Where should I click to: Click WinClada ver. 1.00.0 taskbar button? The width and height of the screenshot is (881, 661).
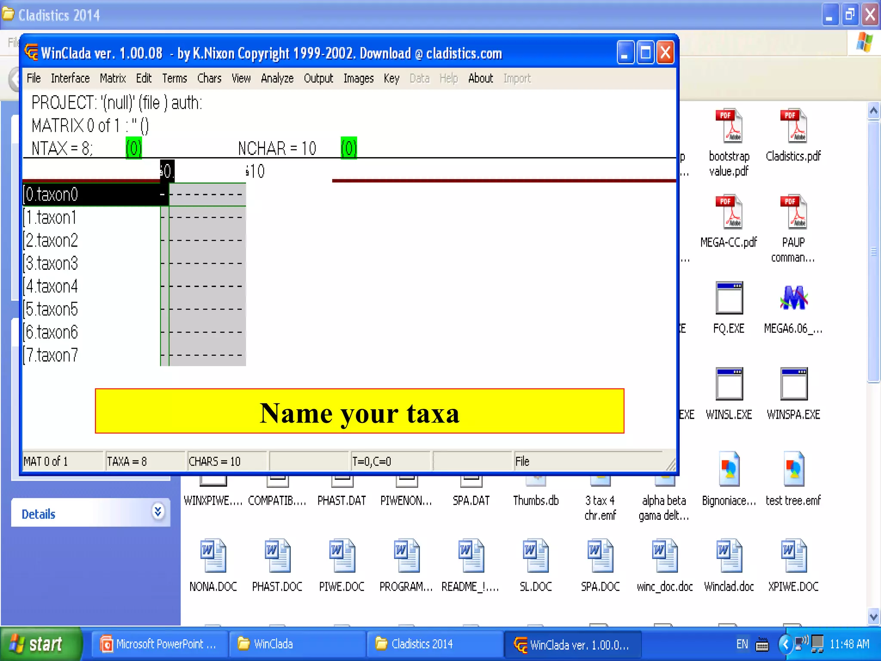tap(573, 644)
